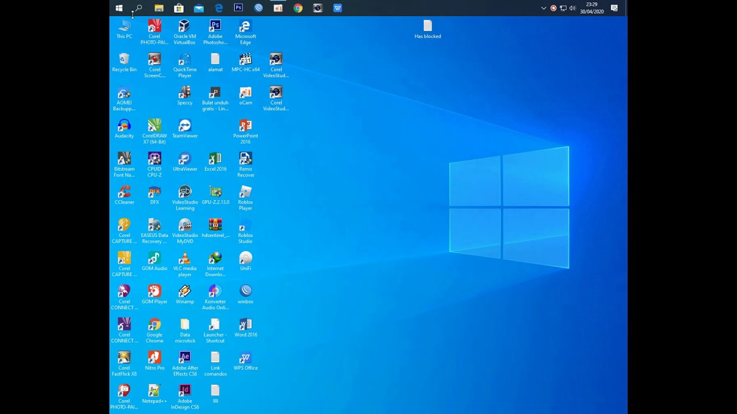Image resolution: width=737 pixels, height=414 pixels.
Task: Select winbox desktop icon
Action: coord(246,295)
